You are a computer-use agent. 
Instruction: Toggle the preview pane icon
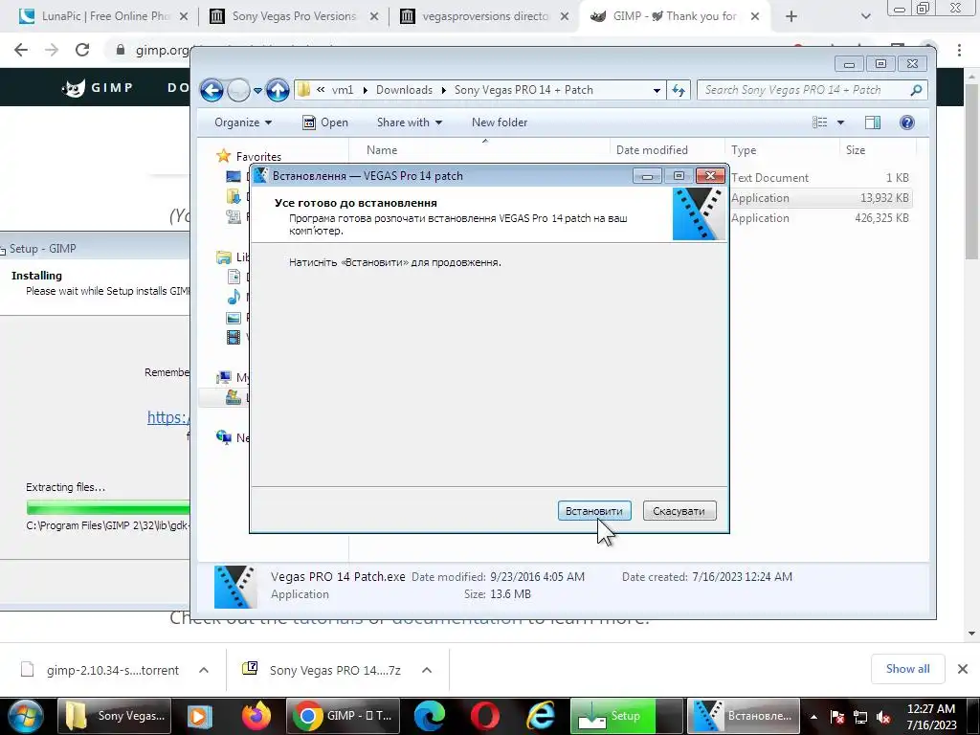(873, 122)
